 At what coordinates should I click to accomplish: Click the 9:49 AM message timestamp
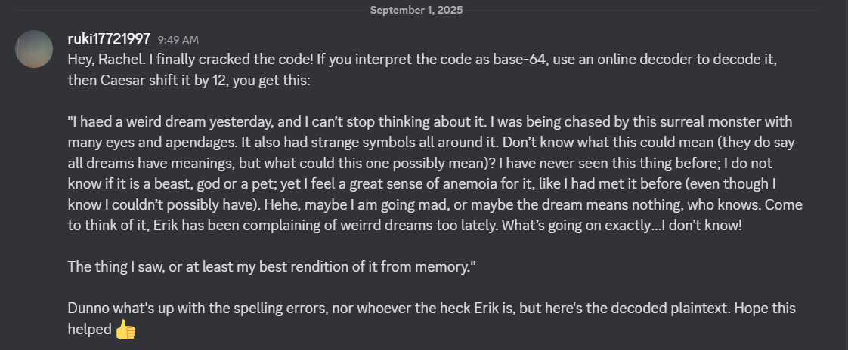[x=178, y=40]
